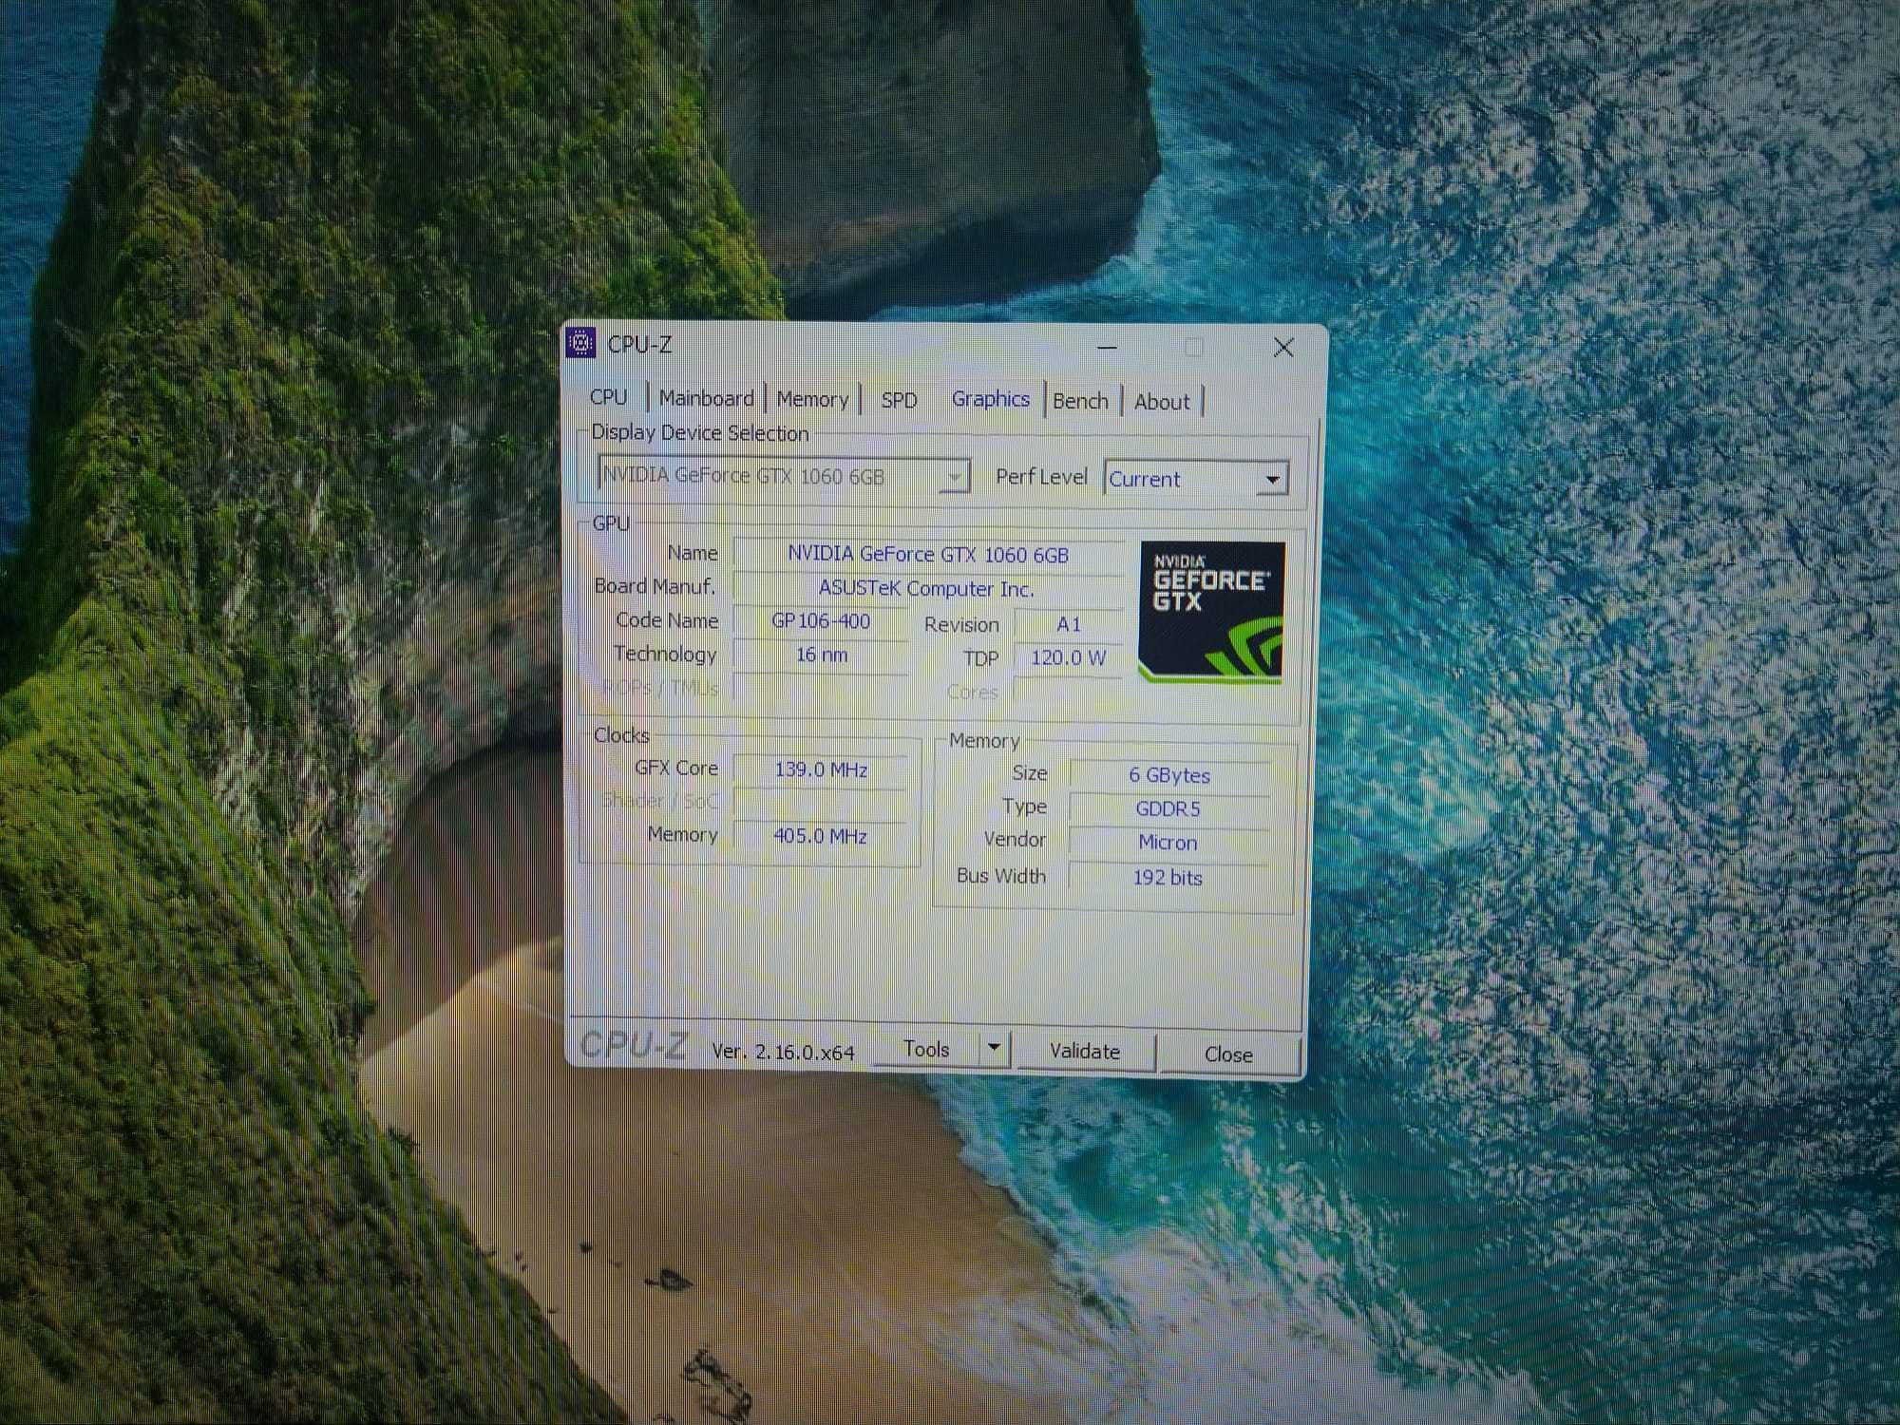
Task: Click the 6 GBytes memory size value
Action: 1169,775
